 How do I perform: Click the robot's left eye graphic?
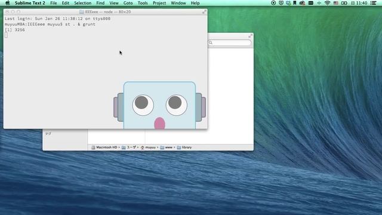click(x=143, y=105)
